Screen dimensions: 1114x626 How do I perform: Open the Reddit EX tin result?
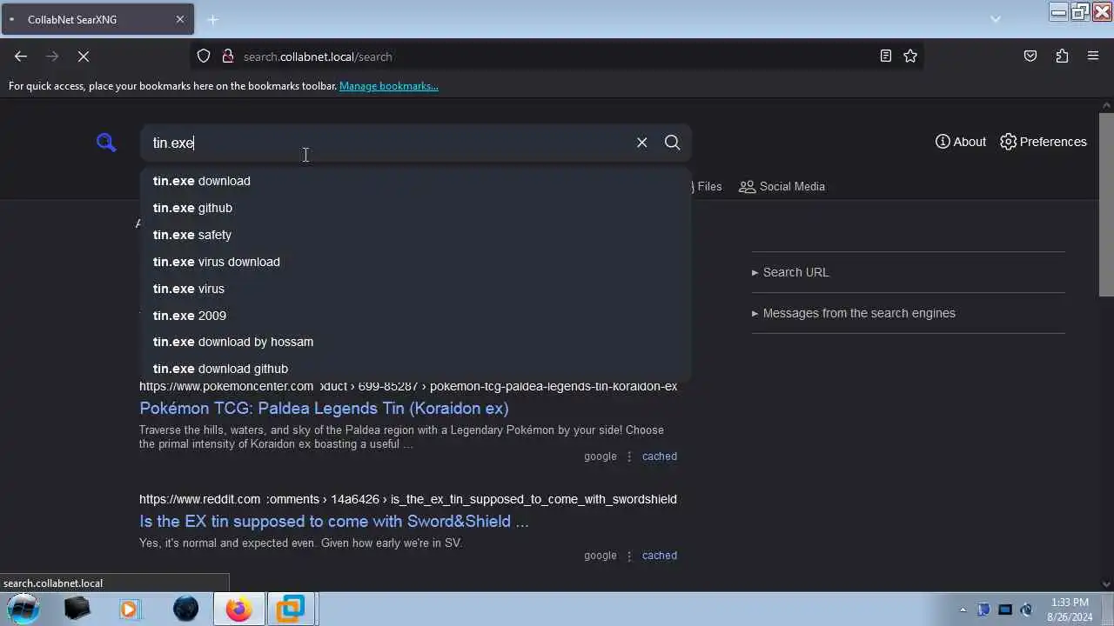[x=334, y=521]
